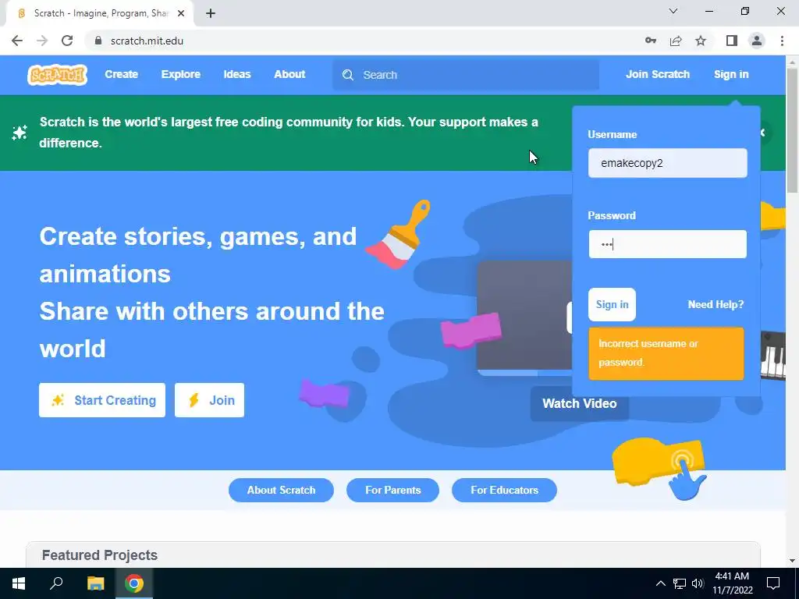Share this page using the share icon
Viewport: 799px width, 599px height.
pos(676,41)
